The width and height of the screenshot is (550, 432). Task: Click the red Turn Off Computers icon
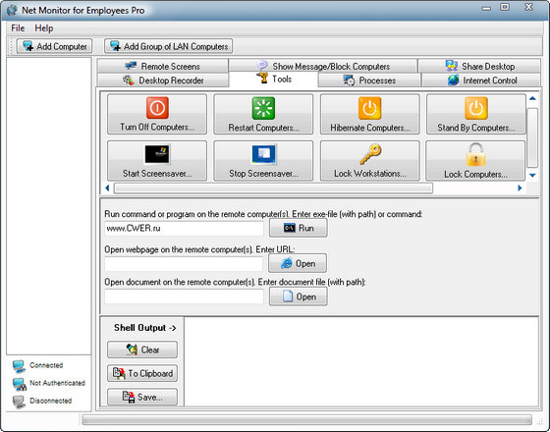(x=157, y=108)
